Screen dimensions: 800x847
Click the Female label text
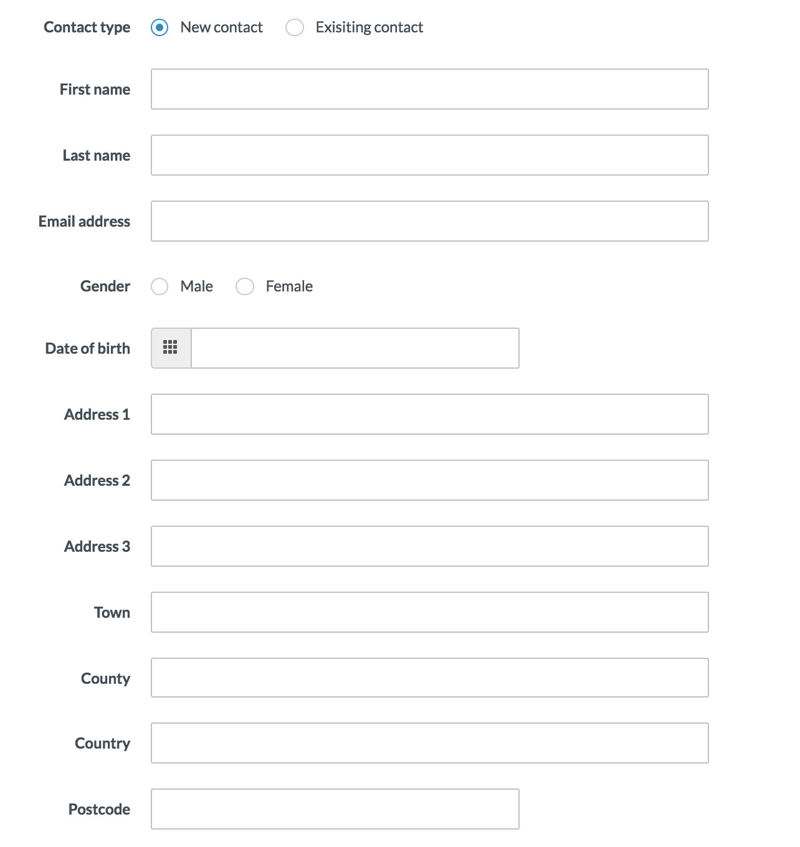tap(289, 286)
